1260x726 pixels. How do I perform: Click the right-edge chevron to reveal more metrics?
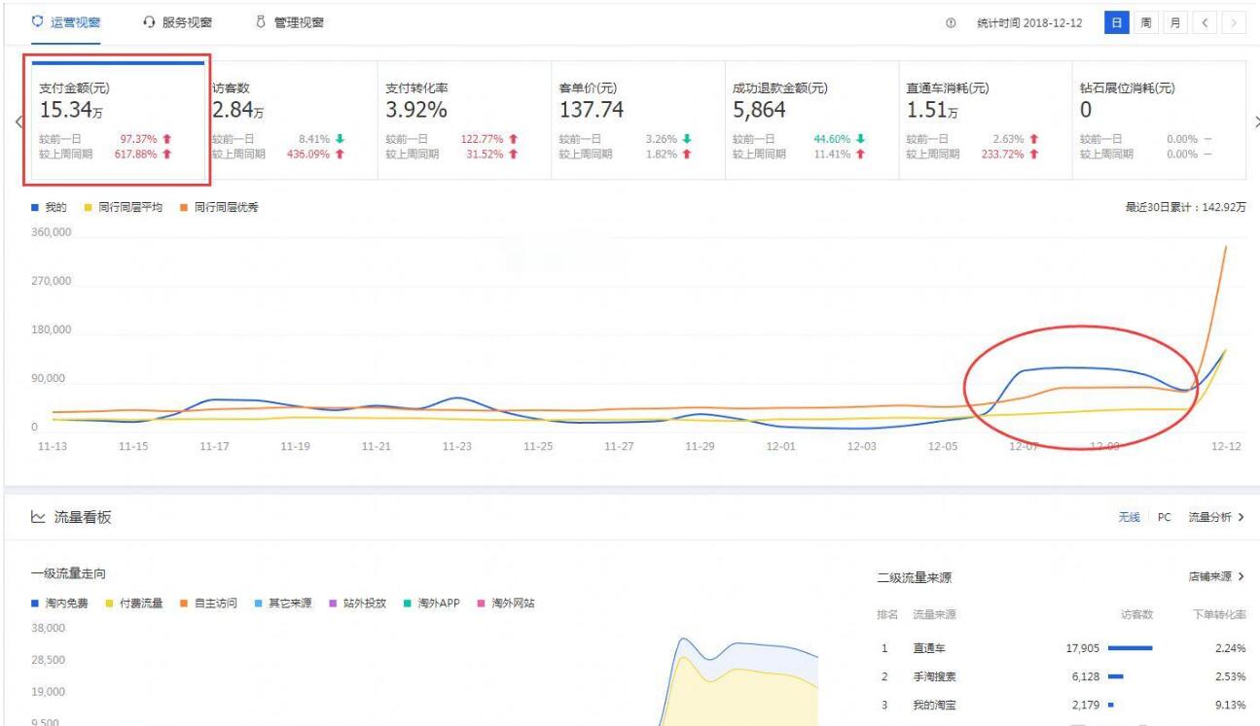[x=1256, y=123]
